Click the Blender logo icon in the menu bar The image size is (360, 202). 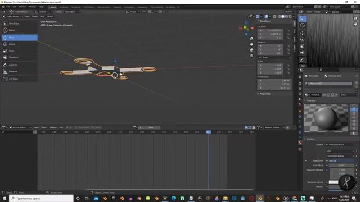tap(3, 7)
